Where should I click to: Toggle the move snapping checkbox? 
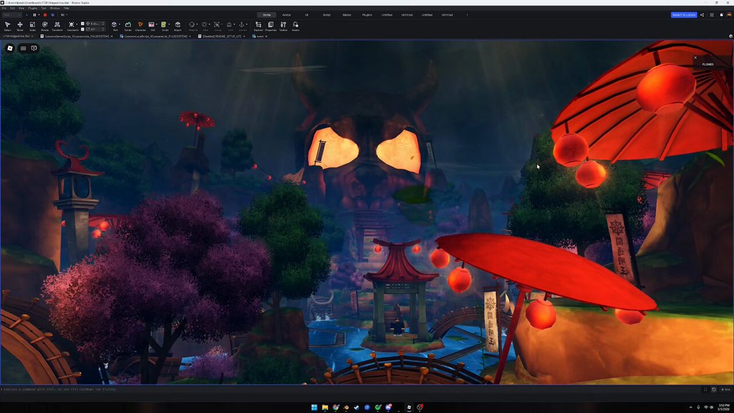tap(83, 23)
